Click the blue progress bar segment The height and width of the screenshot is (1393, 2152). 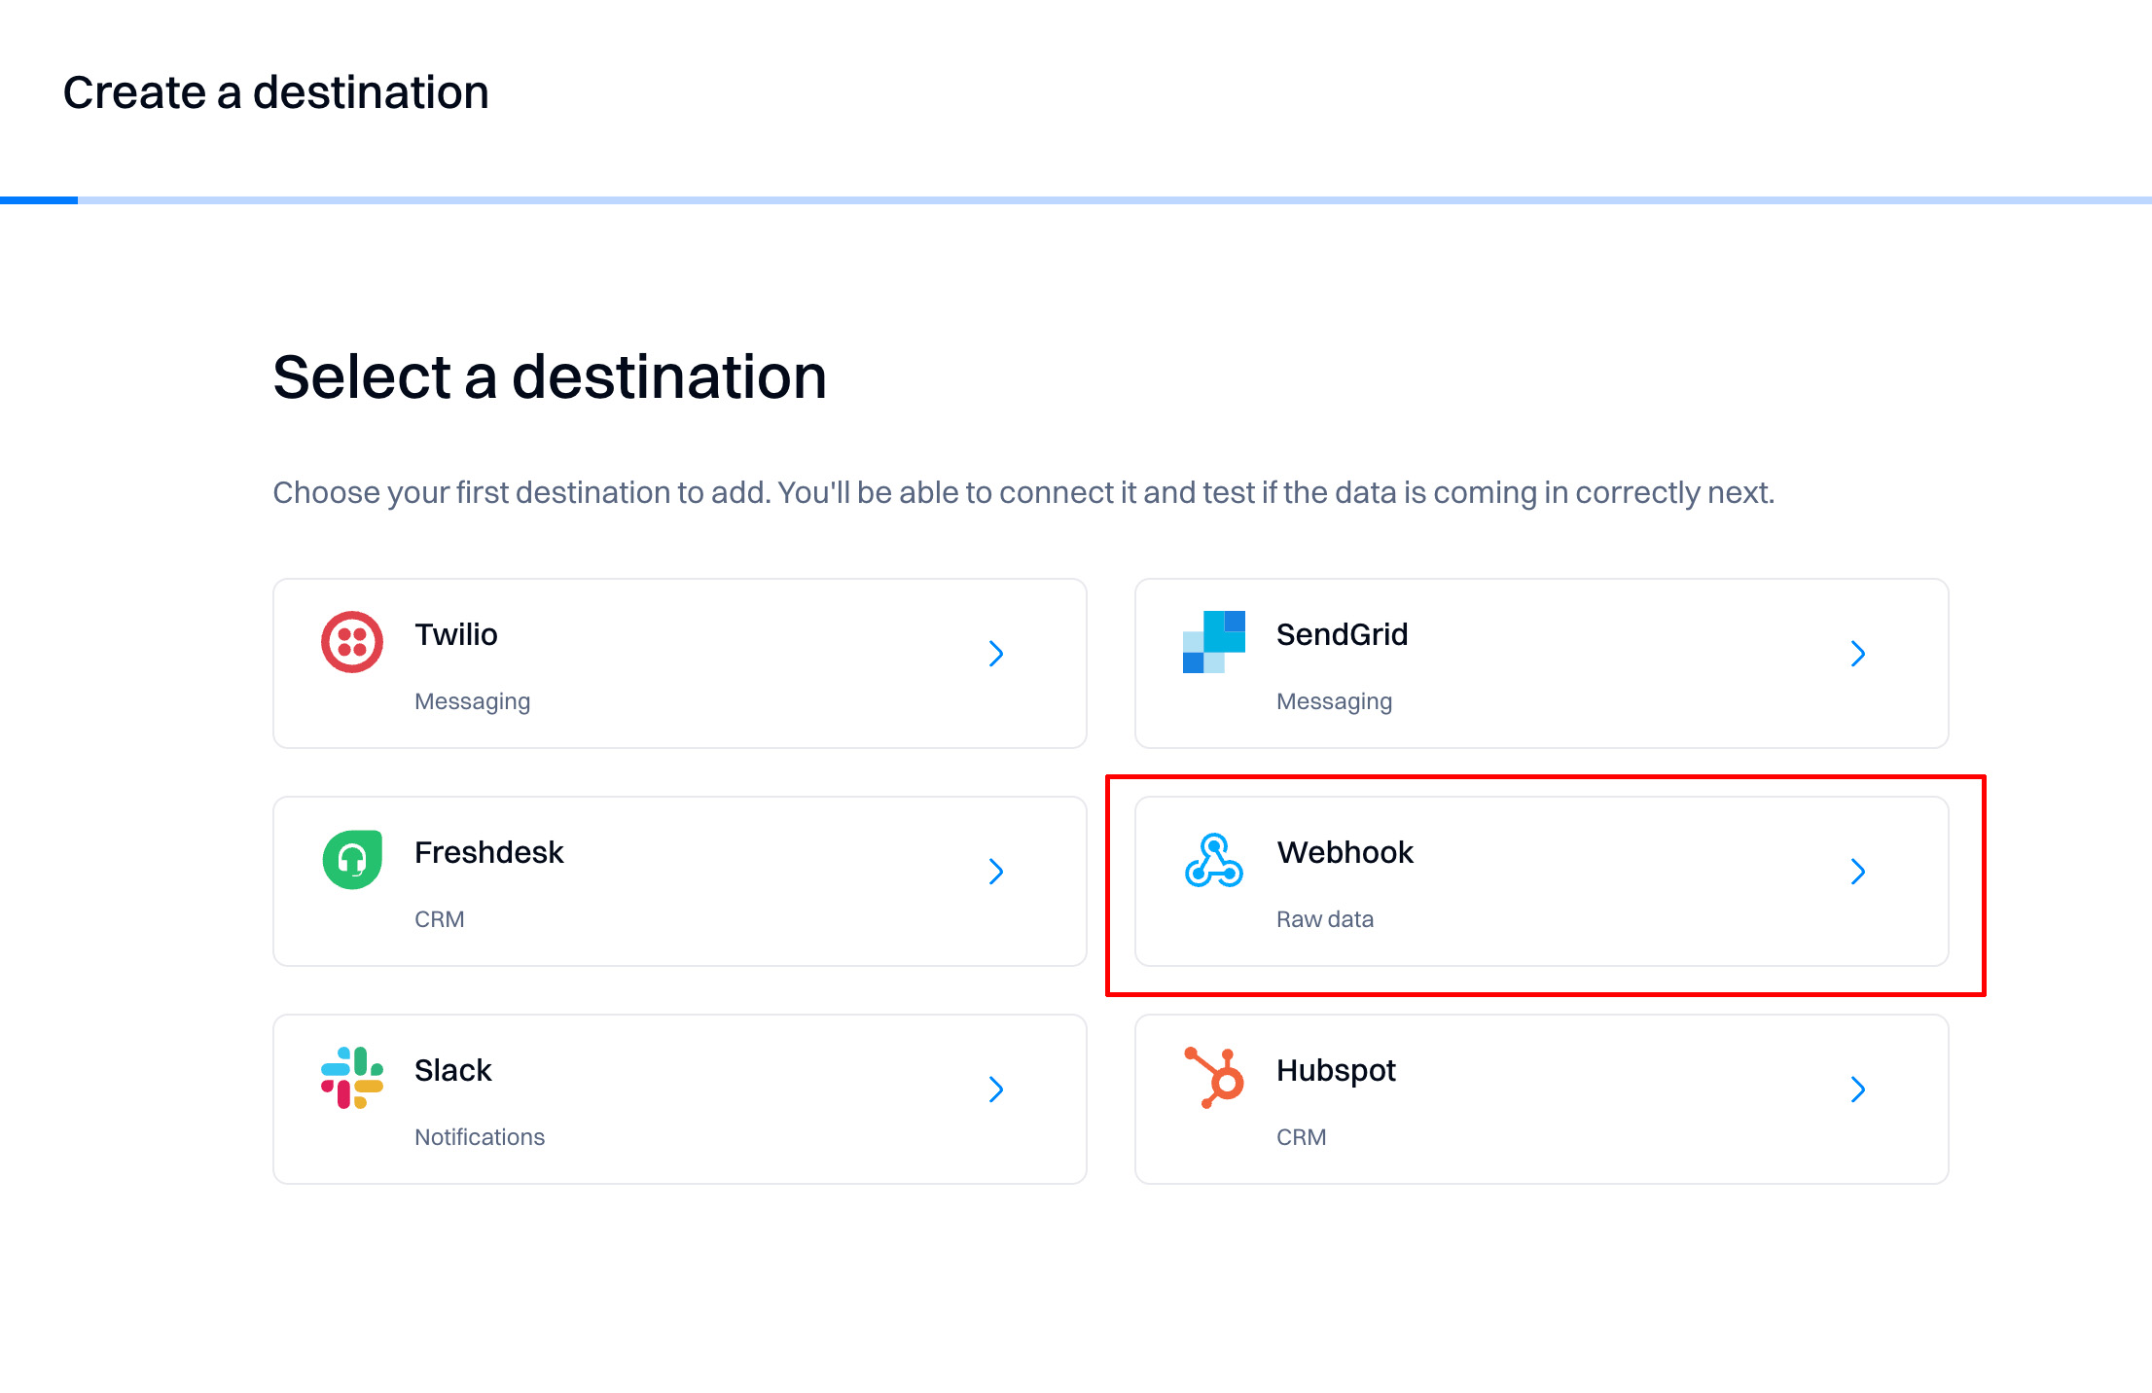(39, 200)
